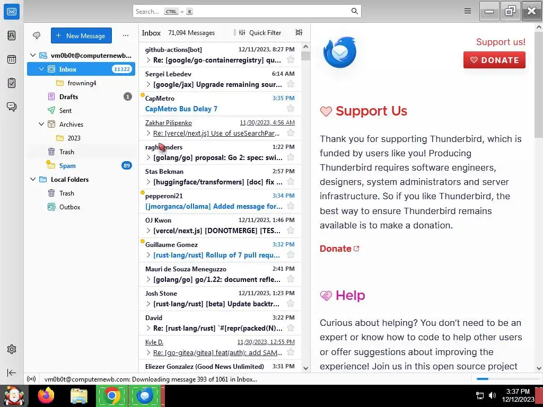Star the OJ Kwon message

(291, 231)
